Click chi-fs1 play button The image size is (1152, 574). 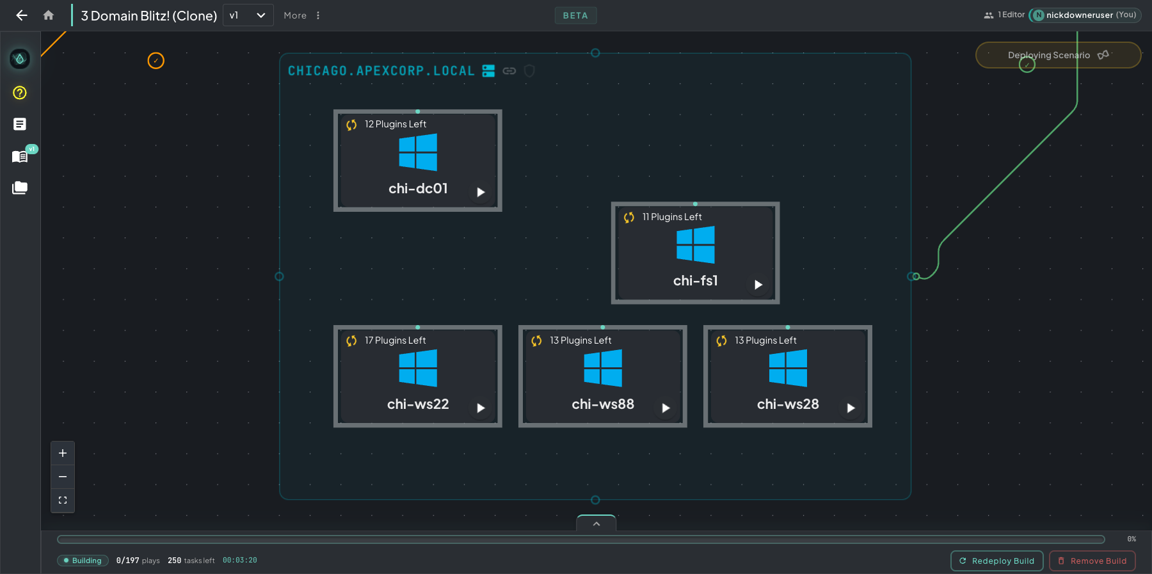(x=758, y=285)
